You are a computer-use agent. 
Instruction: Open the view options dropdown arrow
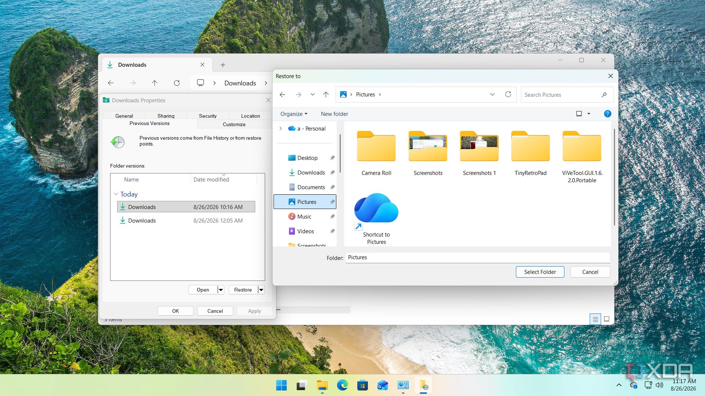click(589, 114)
